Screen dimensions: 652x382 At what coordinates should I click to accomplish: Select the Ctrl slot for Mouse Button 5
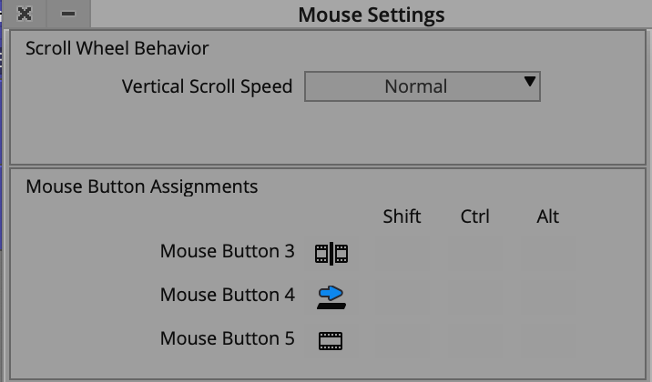click(x=474, y=341)
